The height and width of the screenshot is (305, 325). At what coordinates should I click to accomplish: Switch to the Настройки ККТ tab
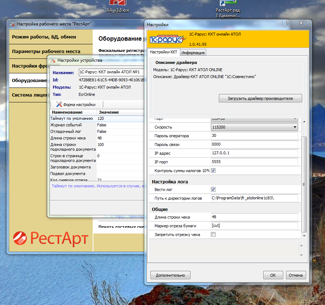pos(163,52)
